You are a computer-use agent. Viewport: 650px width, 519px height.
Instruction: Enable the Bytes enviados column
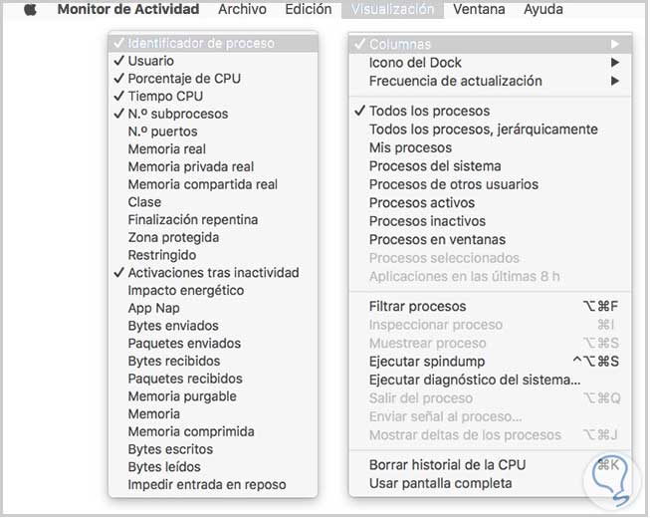click(x=173, y=326)
